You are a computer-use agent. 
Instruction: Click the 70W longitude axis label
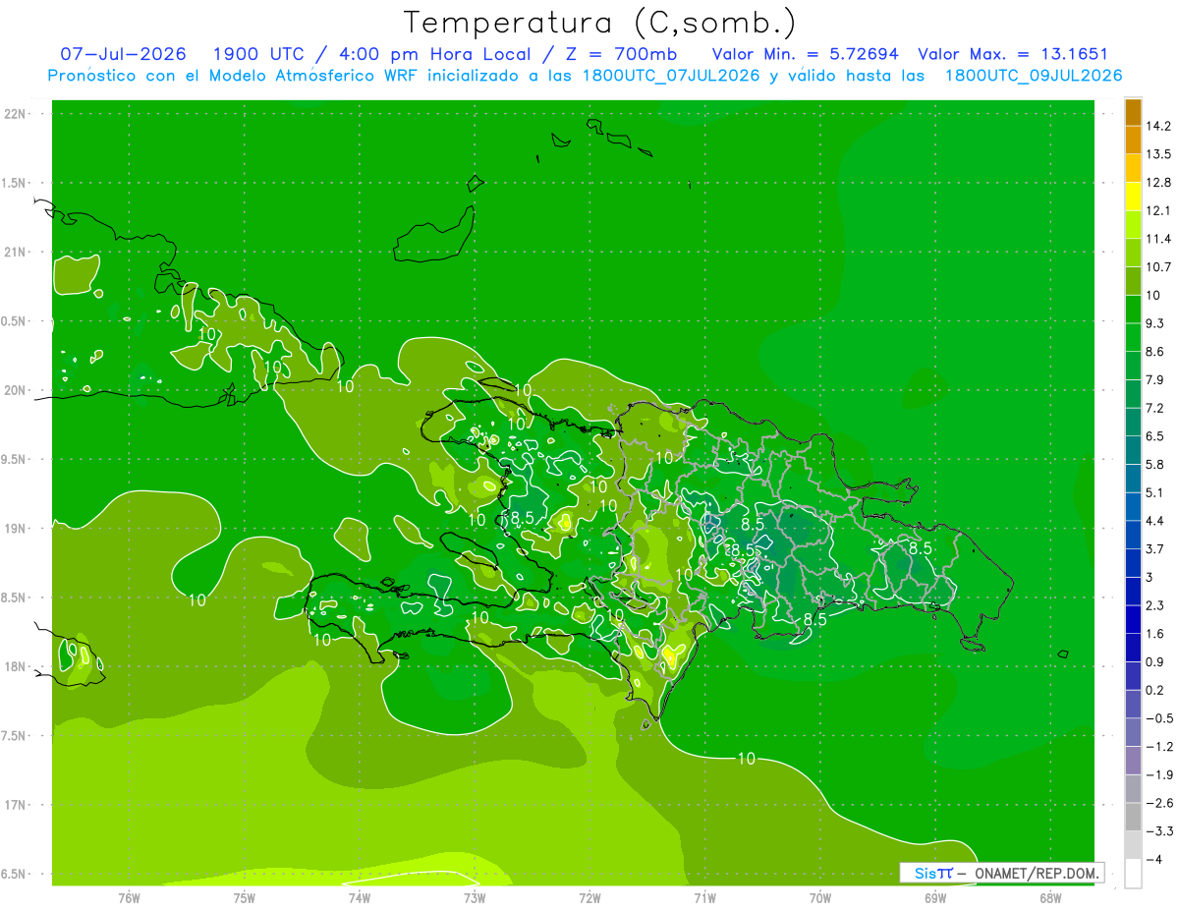pos(820,897)
